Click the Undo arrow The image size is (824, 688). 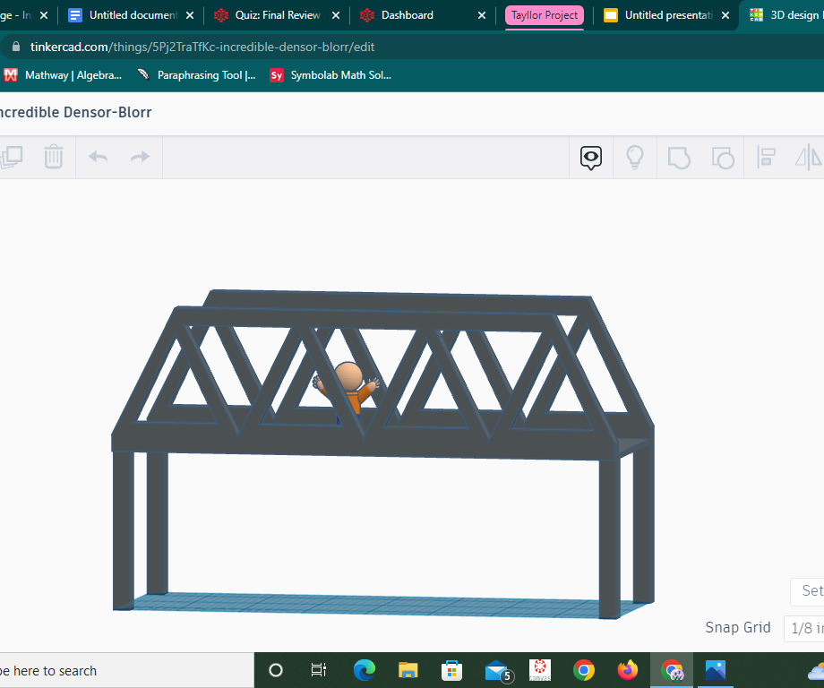[98, 157]
